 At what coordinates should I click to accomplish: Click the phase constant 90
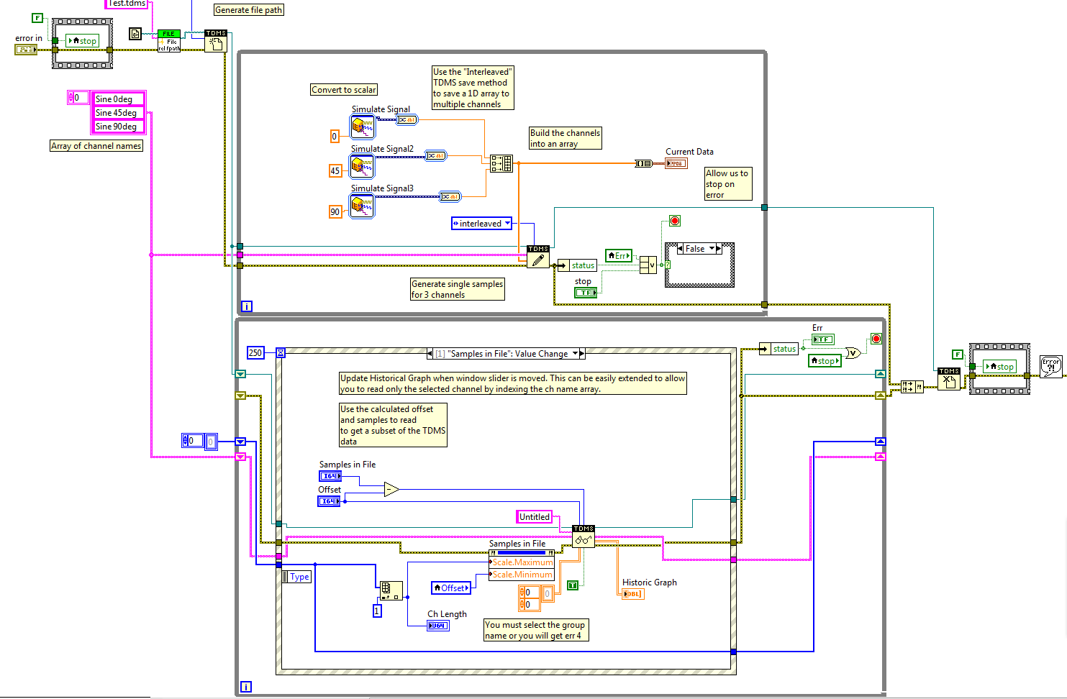pos(335,211)
